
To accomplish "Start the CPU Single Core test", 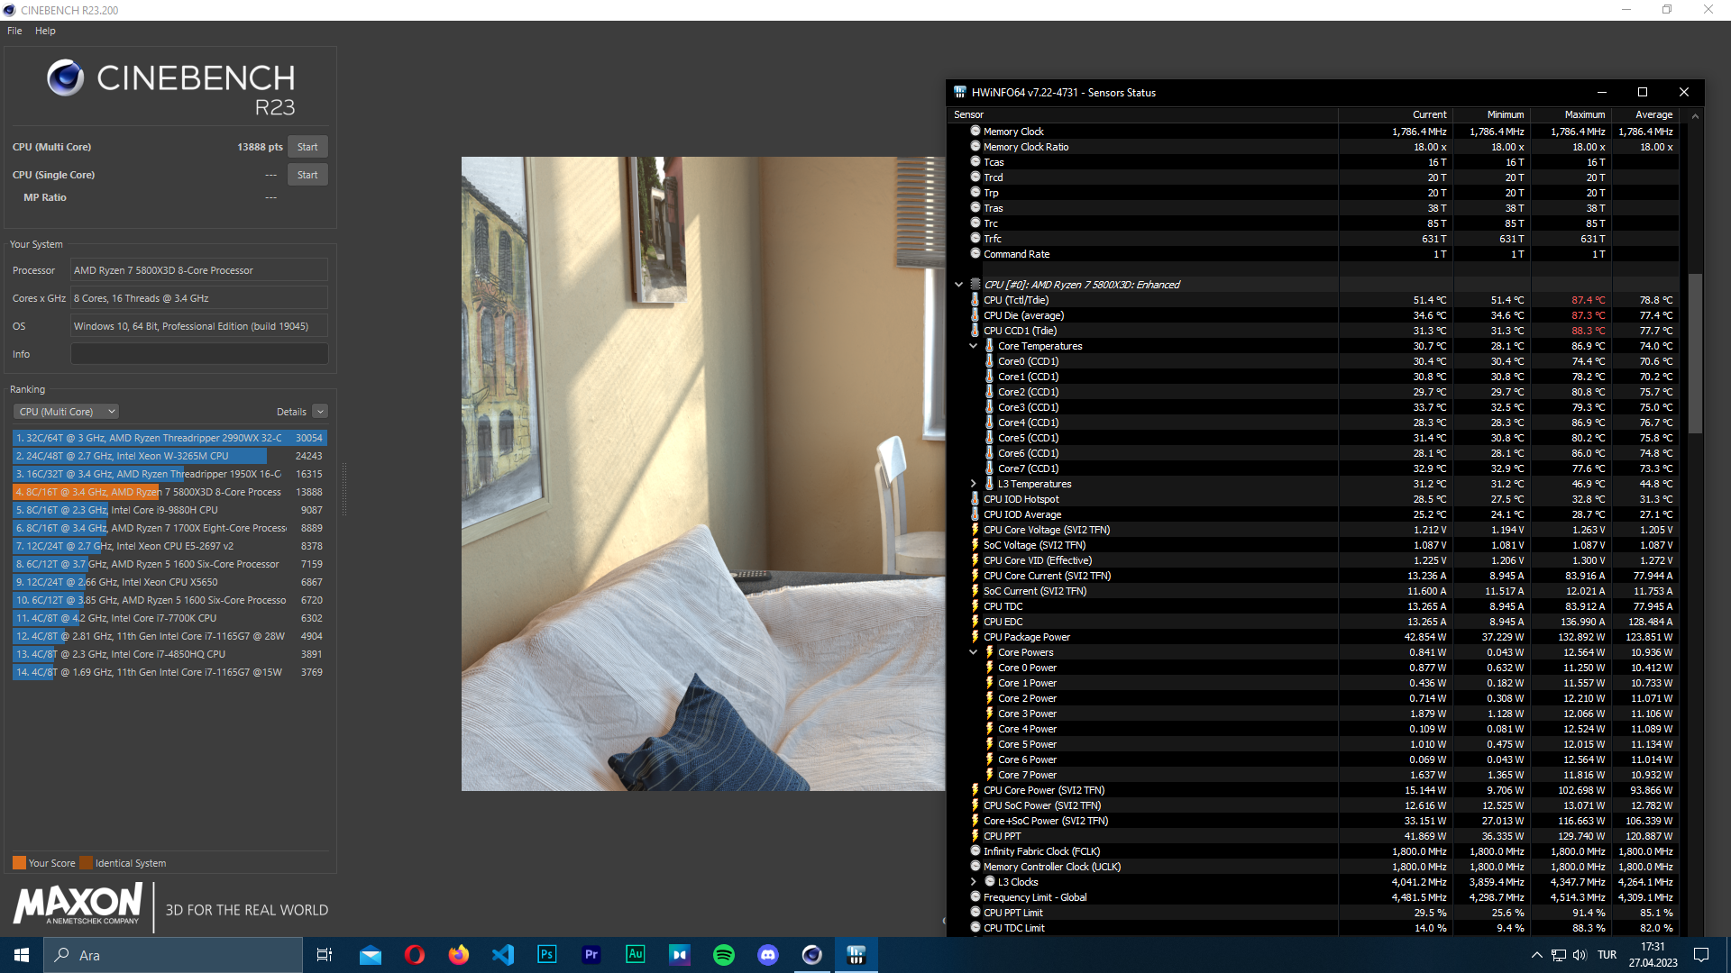I will pos(307,175).
